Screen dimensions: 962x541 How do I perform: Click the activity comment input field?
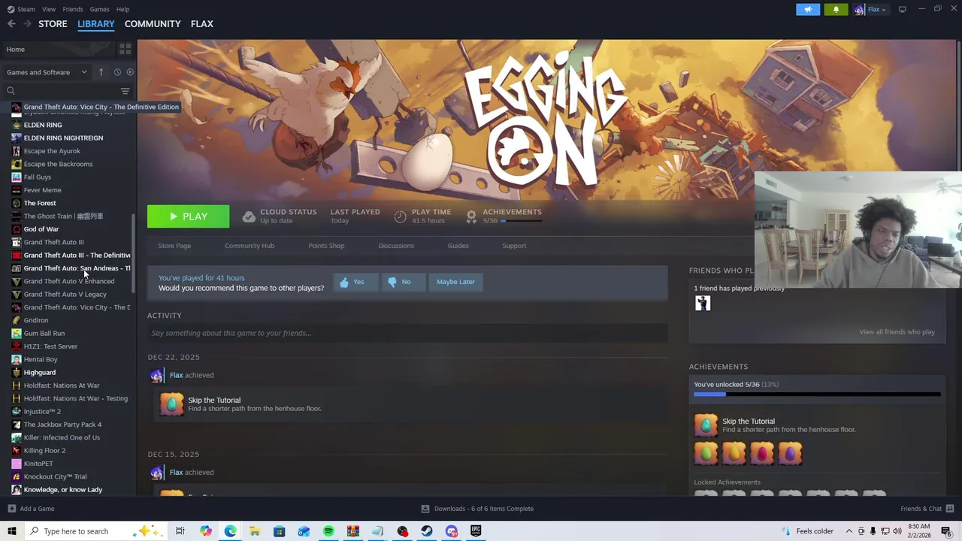[x=407, y=333]
